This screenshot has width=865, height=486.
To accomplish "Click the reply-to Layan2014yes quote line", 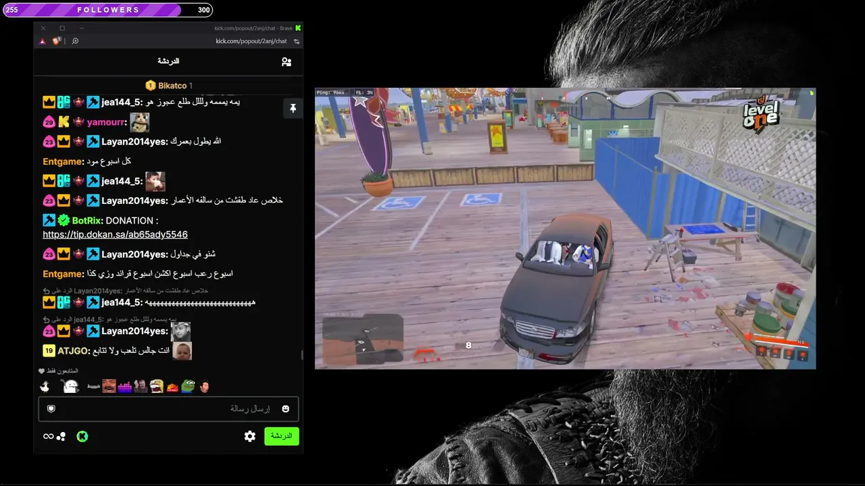I will [126, 291].
